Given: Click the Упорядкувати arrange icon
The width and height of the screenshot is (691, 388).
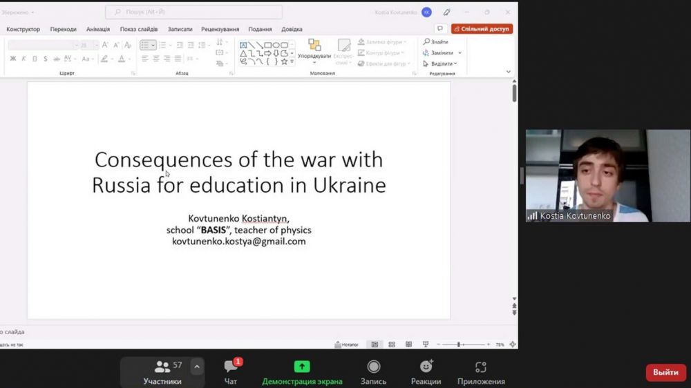Looking at the screenshot, I should pos(314,46).
